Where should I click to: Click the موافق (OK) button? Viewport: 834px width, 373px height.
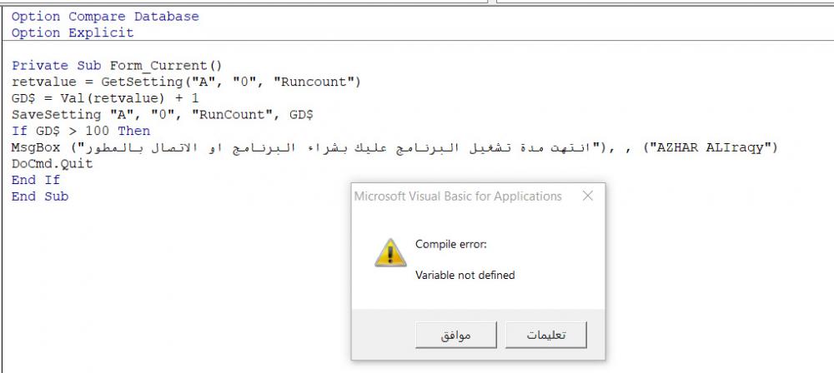456,336
